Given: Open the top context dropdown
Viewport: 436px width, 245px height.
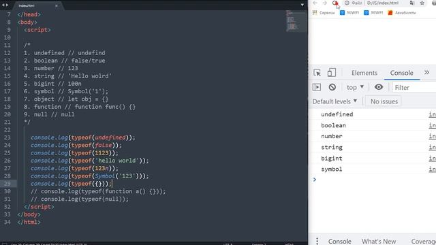Looking at the screenshot, I should 355,87.
